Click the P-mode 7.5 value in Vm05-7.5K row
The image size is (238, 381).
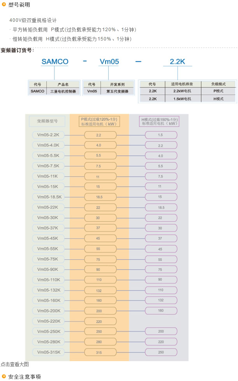tap(100, 166)
